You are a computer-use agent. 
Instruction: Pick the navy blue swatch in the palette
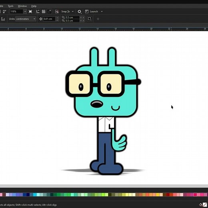coord(28,194)
